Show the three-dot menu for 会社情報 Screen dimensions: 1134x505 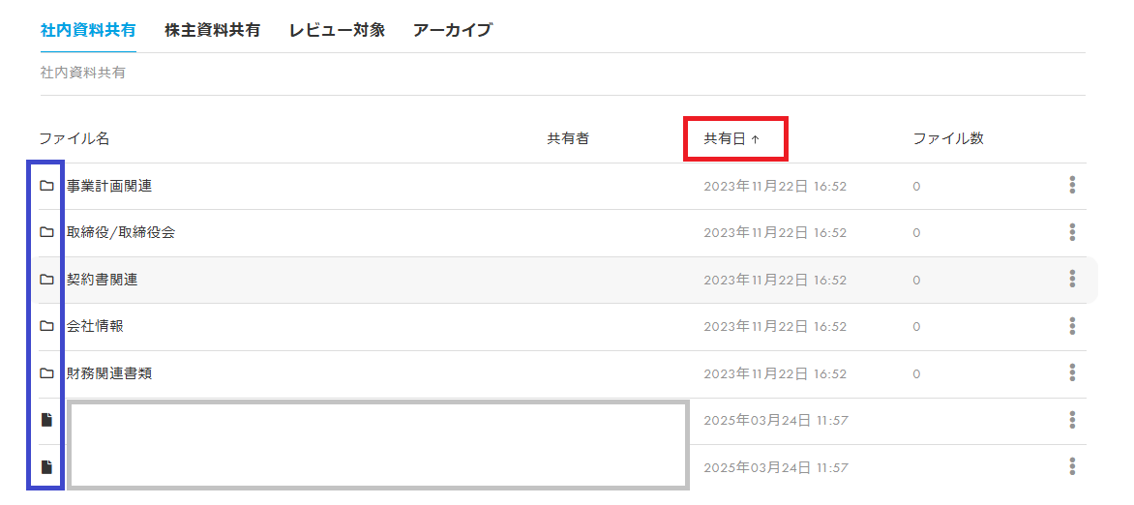click(x=1072, y=326)
